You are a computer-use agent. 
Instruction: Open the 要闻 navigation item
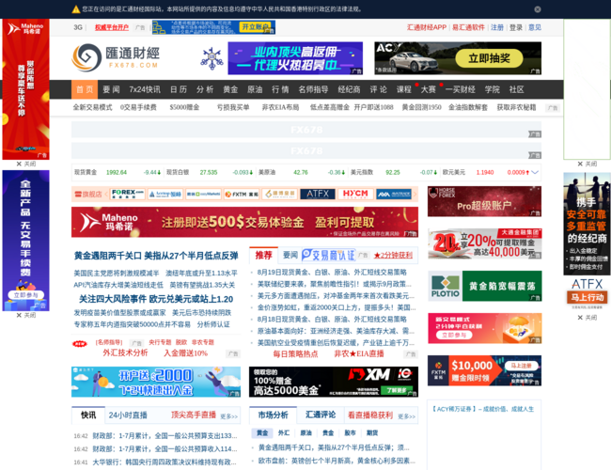111,89
